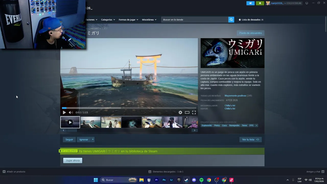
Task: Open Lista de deseados
Action: coord(251,20)
